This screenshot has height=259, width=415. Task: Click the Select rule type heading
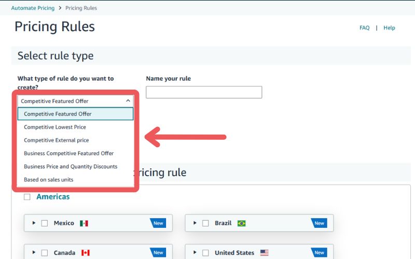(56, 56)
